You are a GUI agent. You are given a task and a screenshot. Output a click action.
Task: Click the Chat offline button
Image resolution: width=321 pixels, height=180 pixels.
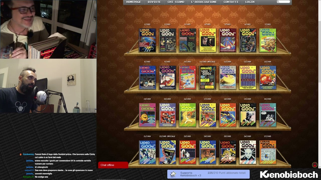pyautogui.click(x=113, y=165)
